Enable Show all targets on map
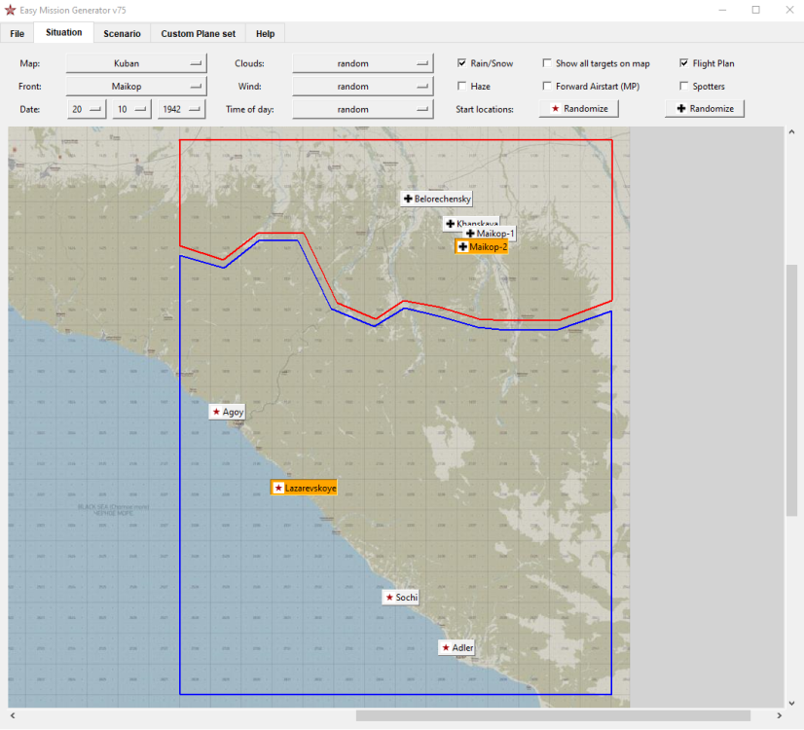Image resolution: width=804 pixels, height=730 pixels. pos(548,63)
